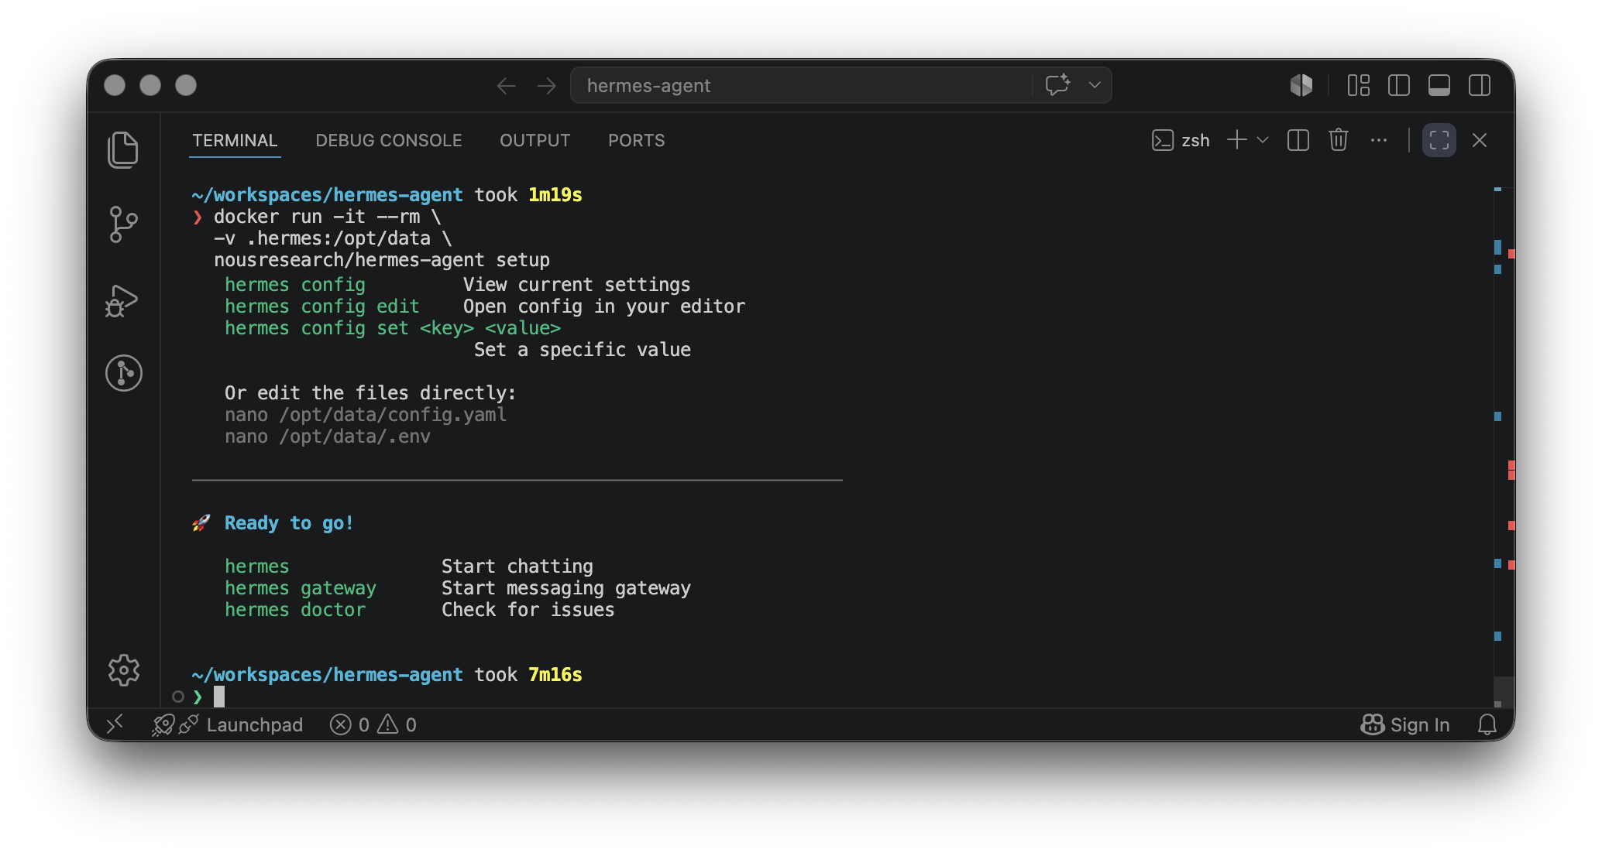Open the terminal more actions menu
Screen dimensions: 1602x856
click(1379, 140)
